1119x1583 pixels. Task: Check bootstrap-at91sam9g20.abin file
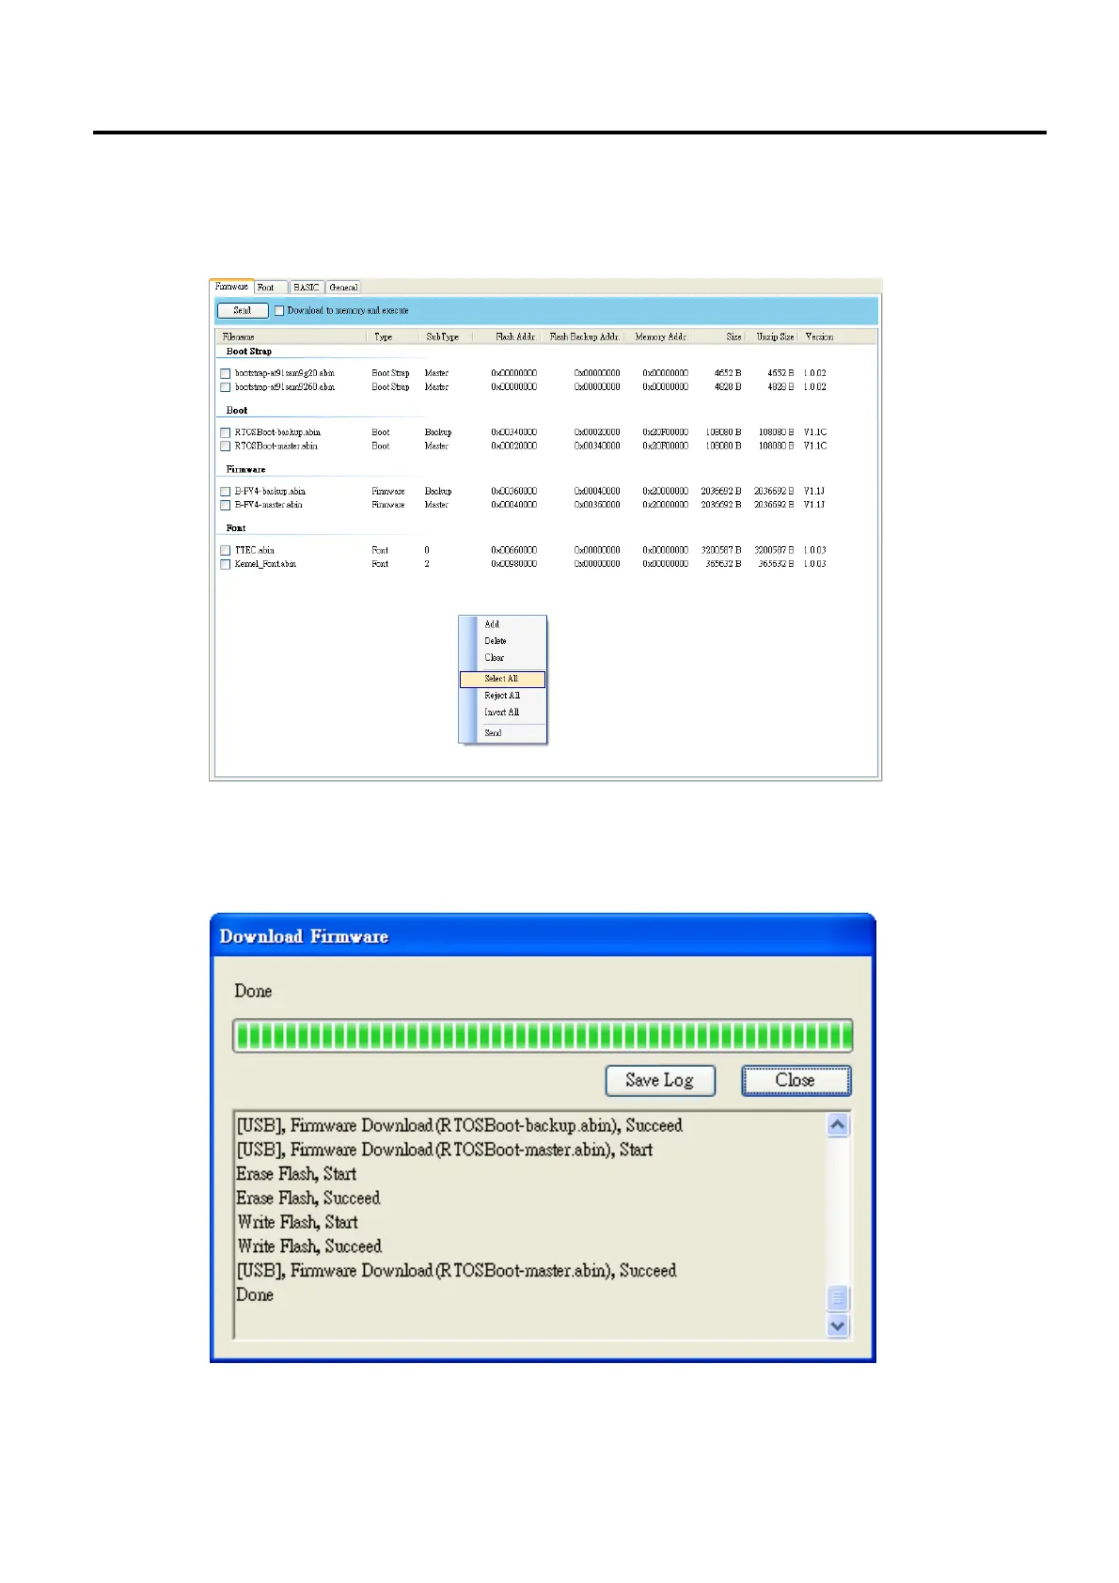point(226,373)
